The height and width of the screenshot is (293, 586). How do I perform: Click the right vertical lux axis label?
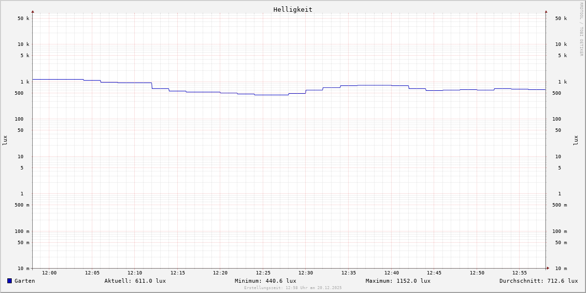[576, 140]
